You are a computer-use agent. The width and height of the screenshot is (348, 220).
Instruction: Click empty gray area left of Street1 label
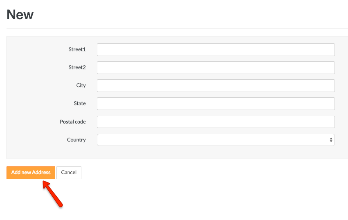click(x=33, y=49)
